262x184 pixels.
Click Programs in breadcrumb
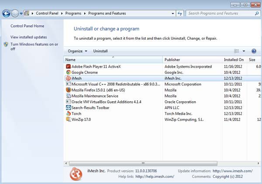[73, 14]
